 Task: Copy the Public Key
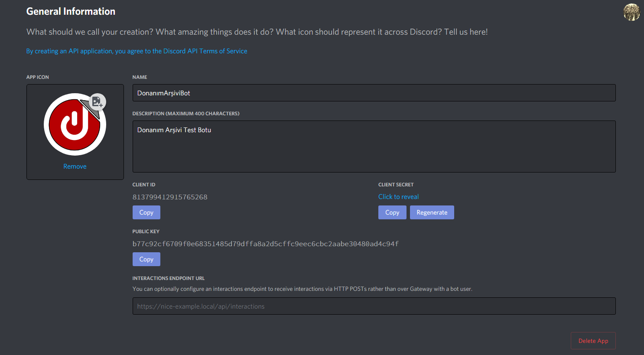coord(146,259)
